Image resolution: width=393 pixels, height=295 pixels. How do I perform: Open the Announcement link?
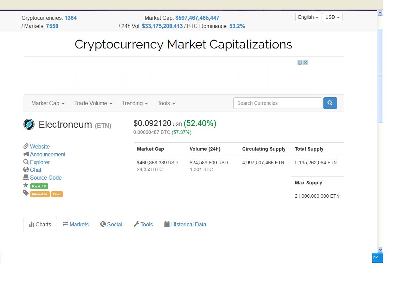48,154
